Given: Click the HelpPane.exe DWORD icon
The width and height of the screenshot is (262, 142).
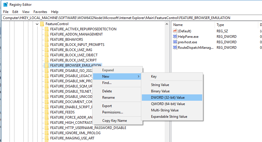Looking at the screenshot, I should 175,36.
